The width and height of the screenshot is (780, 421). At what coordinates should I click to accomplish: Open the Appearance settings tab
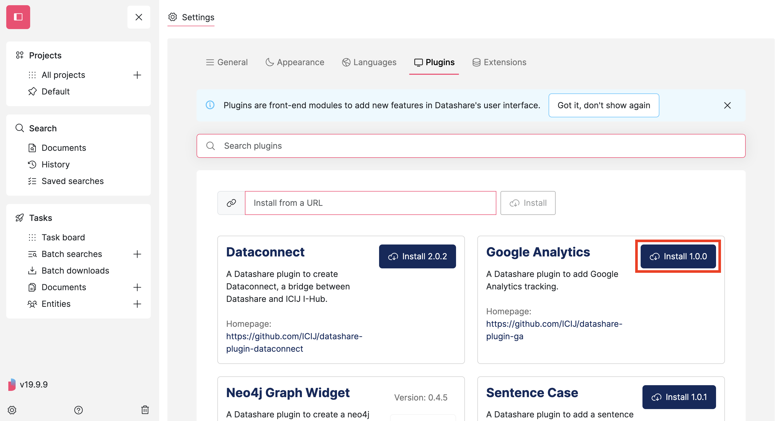(x=295, y=62)
